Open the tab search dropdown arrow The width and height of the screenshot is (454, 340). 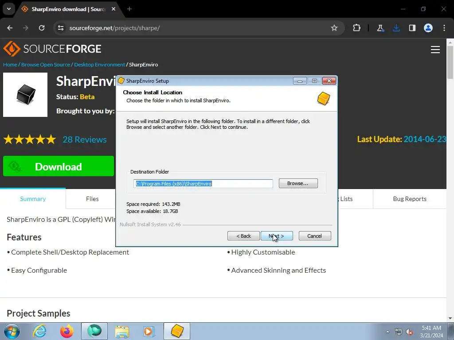(x=9, y=9)
